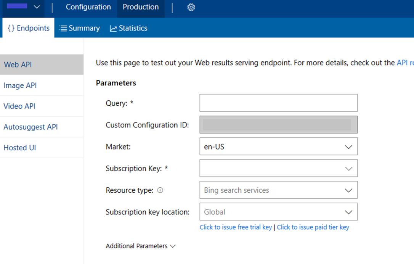The image size is (414, 264).
Task: Switch to the Statistics tab
Action: 132,27
